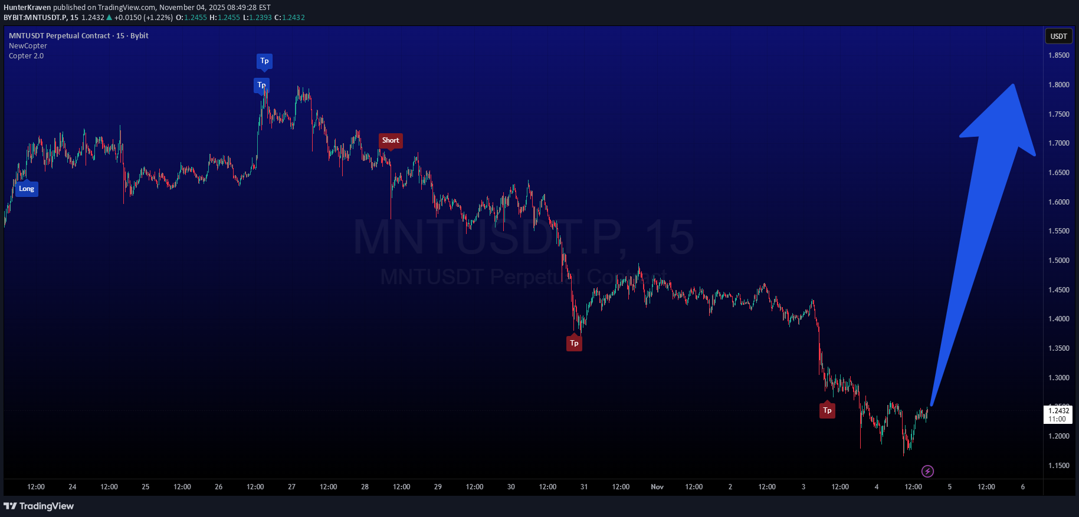Image resolution: width=1079 pixels, height=517 pixels.
Task: Click the 1.5000 price axis level
Action: [x=1058, y=261]
